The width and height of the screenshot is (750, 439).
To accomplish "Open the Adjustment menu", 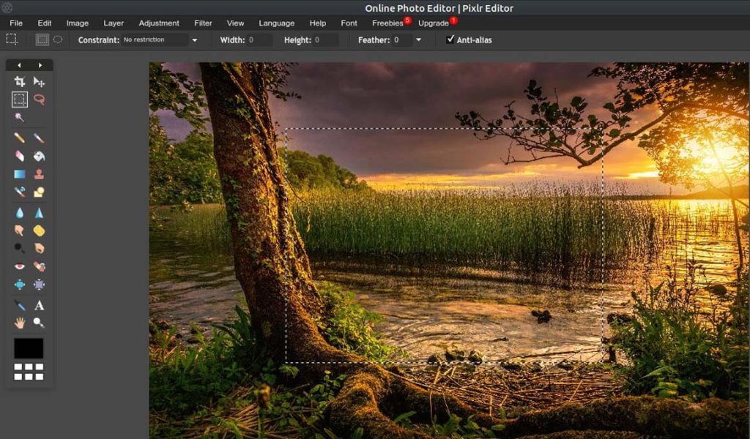I will point(159,23).
